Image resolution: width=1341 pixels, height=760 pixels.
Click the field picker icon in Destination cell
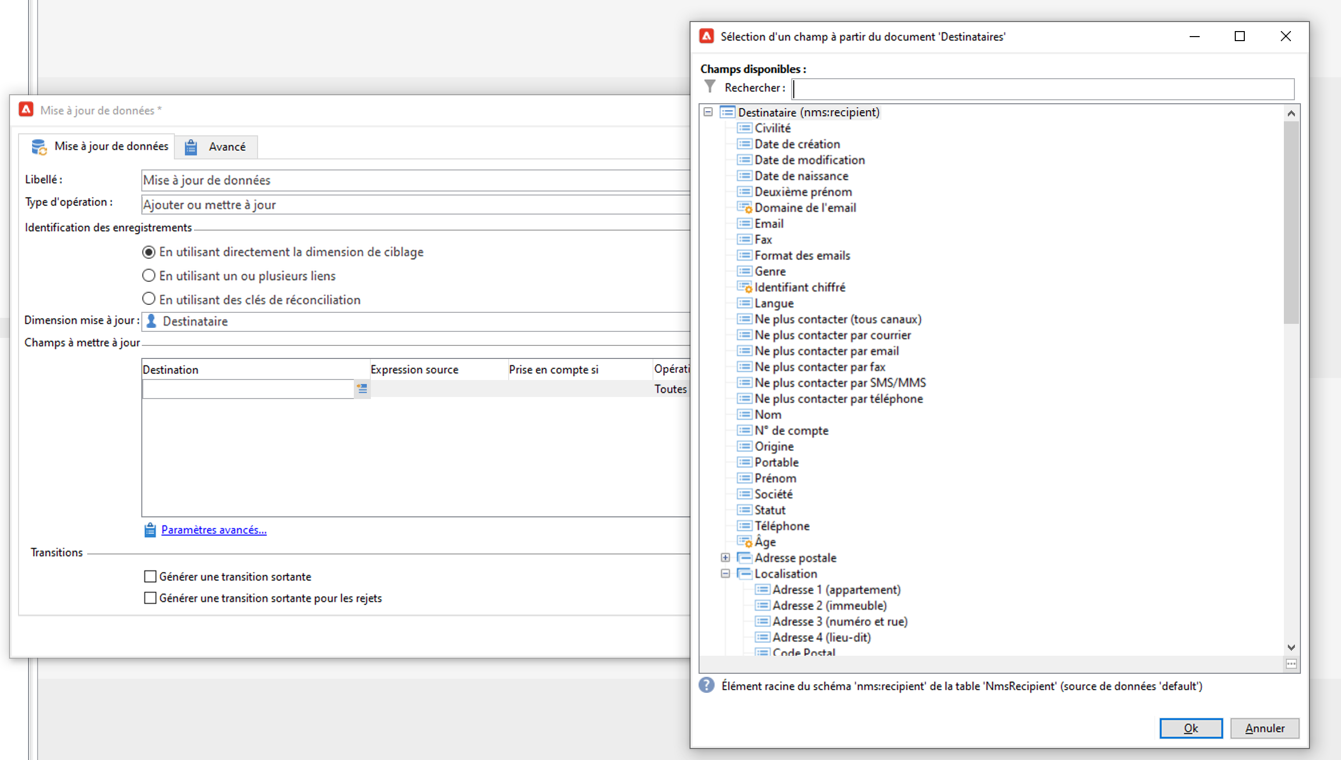pos(362,389)
